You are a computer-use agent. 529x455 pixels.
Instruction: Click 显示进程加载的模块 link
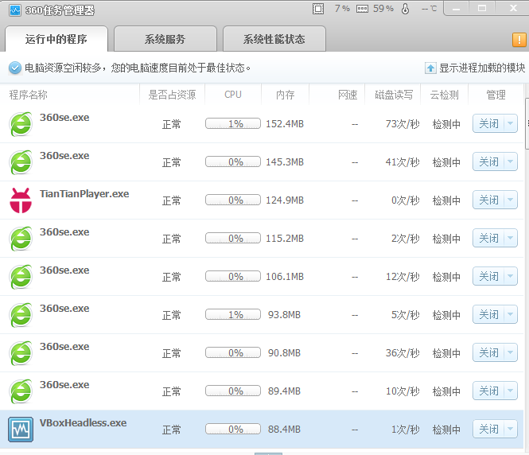[x=482, y=68]
